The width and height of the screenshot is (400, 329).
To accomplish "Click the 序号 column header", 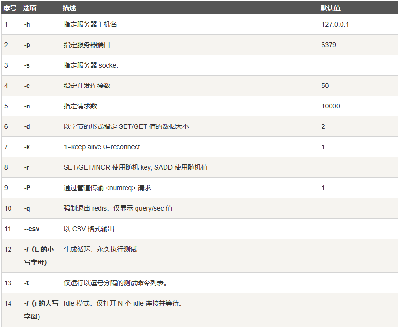I will pos(10,8).
